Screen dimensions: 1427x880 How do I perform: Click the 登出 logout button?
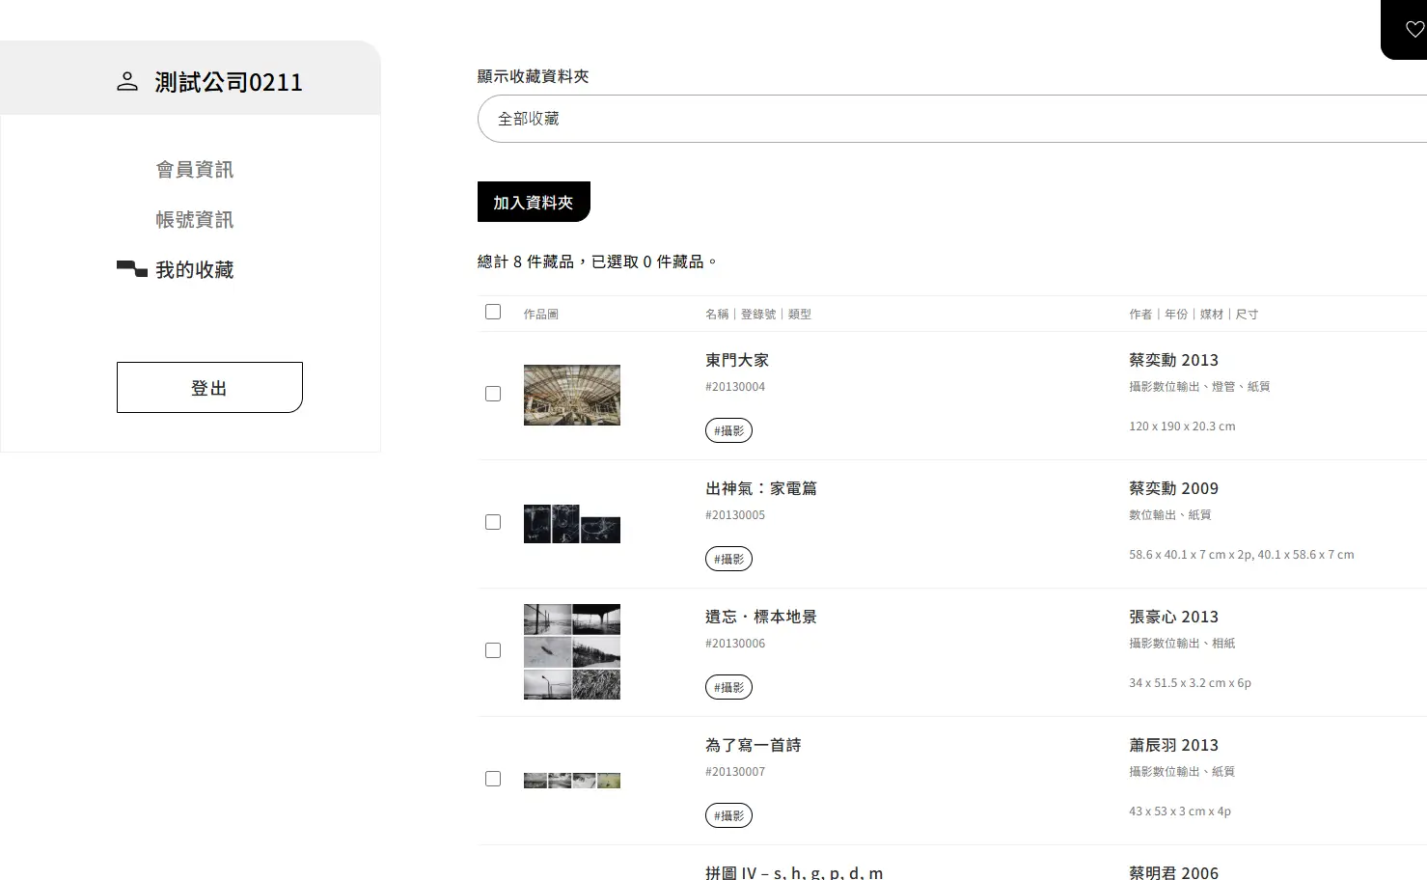[x=209, y=388]
